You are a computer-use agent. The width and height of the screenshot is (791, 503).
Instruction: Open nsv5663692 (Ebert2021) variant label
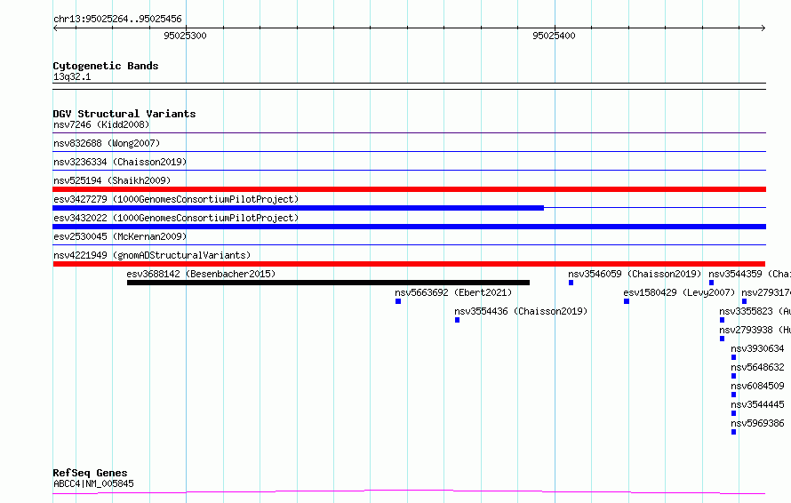click(x=453, y=292)
